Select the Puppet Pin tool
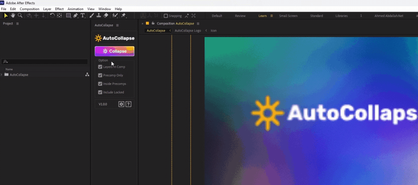Image resolution: width=418 pixels, height=185 pixels. coord(124,16)
